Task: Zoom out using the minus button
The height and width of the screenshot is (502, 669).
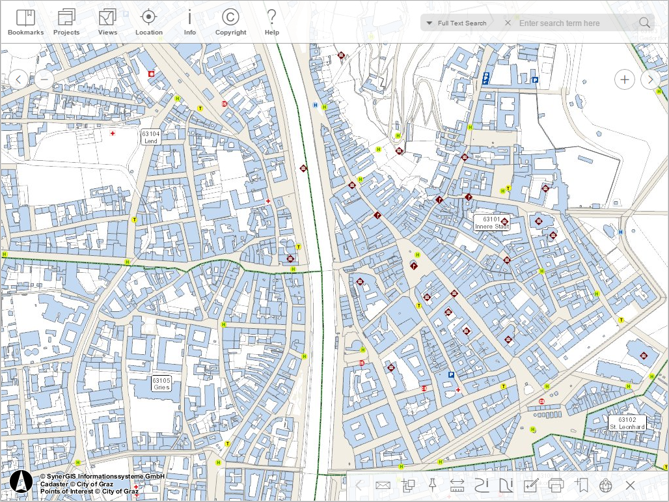Action: [44, 79]
